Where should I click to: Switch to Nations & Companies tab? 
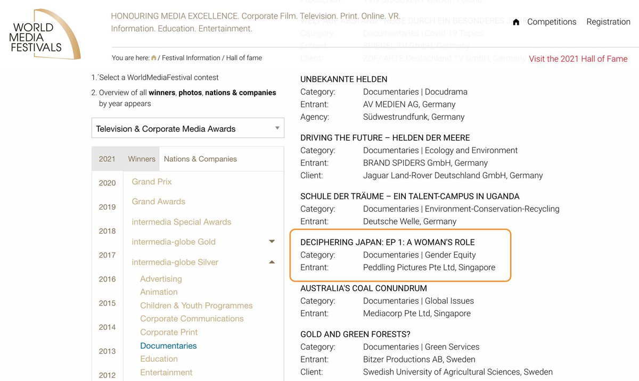(x=200, y=159)
